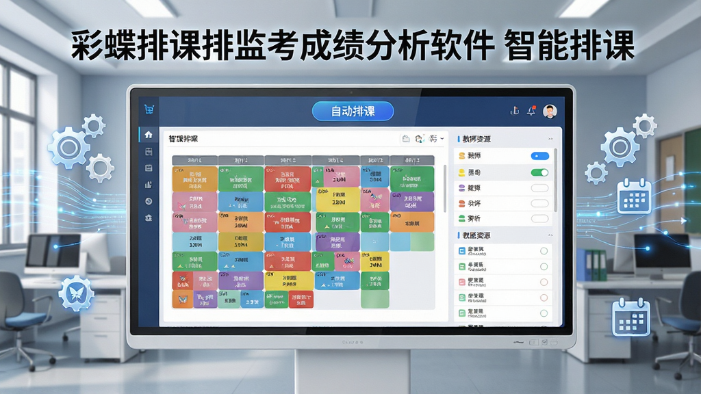Enable the toggle beside the red-orange stacked icon
This screenshot has height=394, width=701.
pos(539,204)
